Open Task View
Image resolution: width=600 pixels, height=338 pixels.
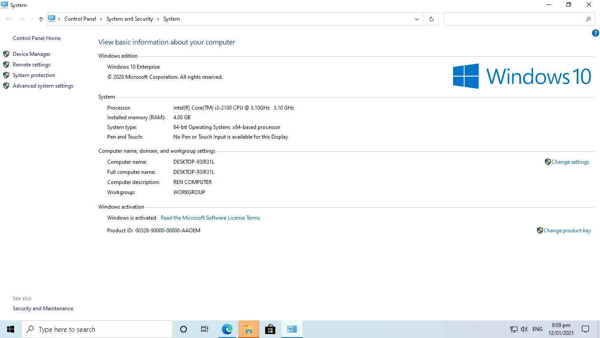coord(205,329)
